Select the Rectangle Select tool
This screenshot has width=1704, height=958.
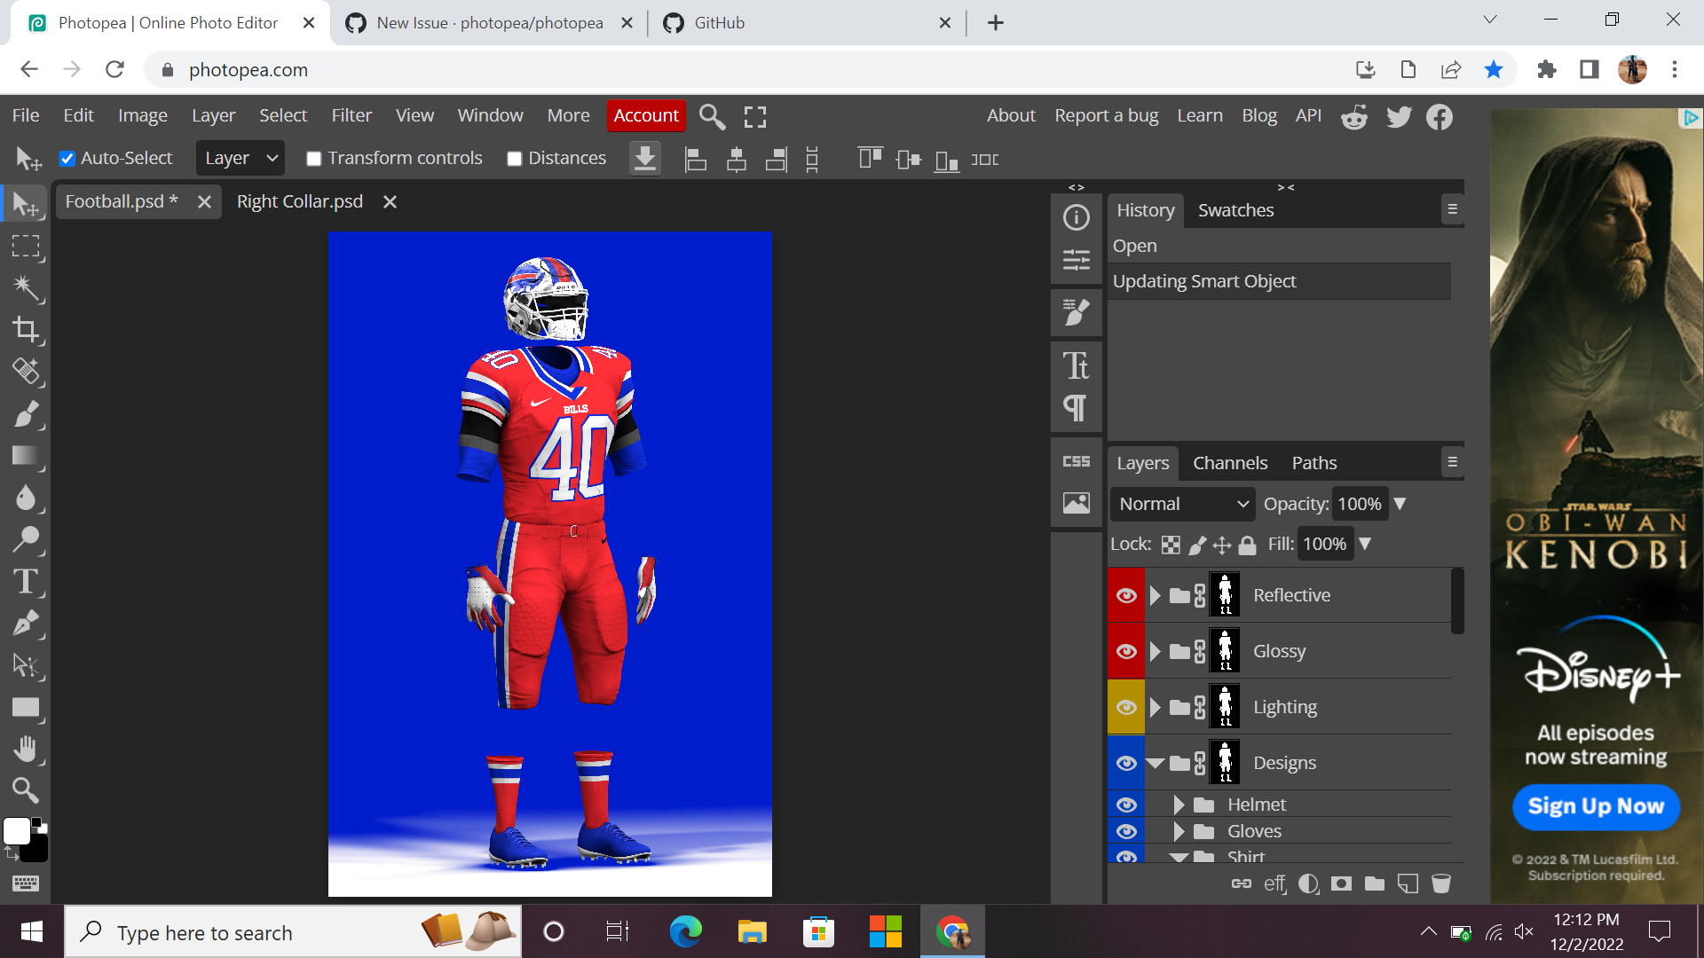pyautogui.click(x=26, y=246)
